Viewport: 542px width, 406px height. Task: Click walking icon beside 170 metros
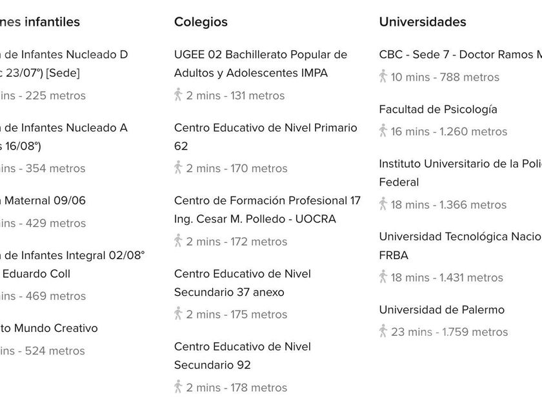pos(178,168)
